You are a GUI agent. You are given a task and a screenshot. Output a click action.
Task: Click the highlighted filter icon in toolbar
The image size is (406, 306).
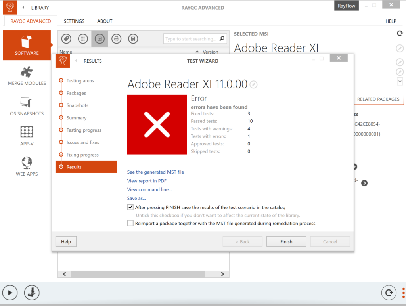pyautogui.click(x=100, y=39)
